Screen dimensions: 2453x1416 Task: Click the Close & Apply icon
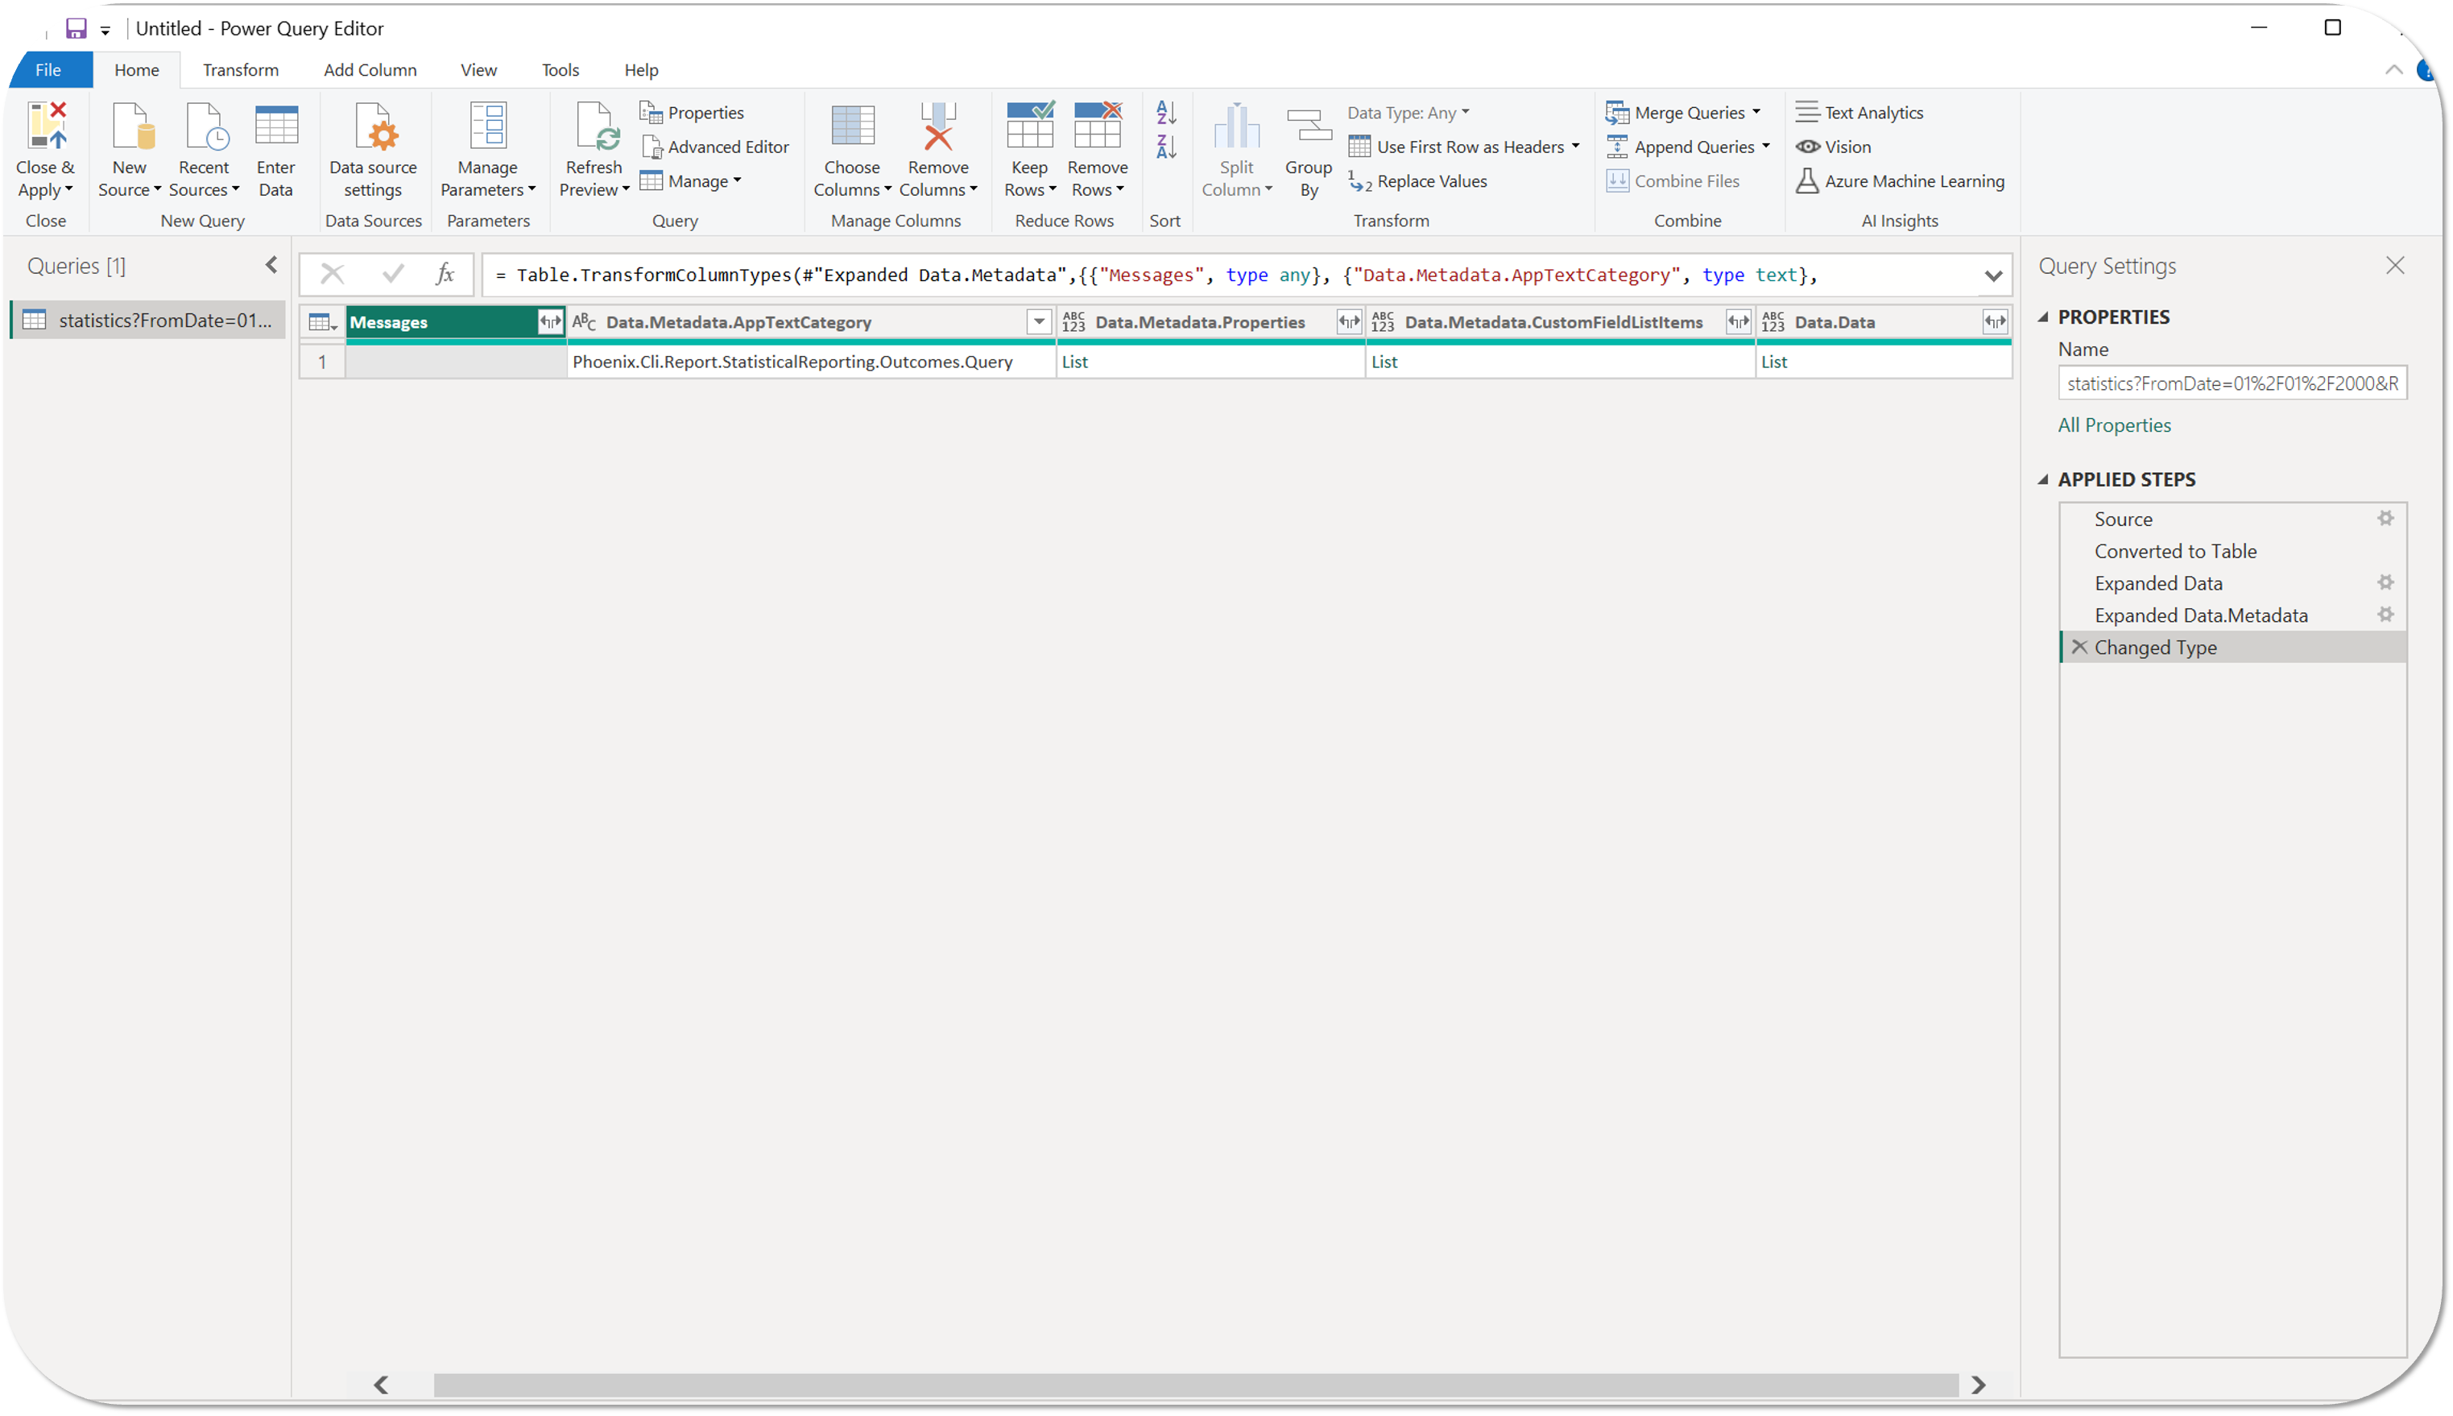[46, 126]
